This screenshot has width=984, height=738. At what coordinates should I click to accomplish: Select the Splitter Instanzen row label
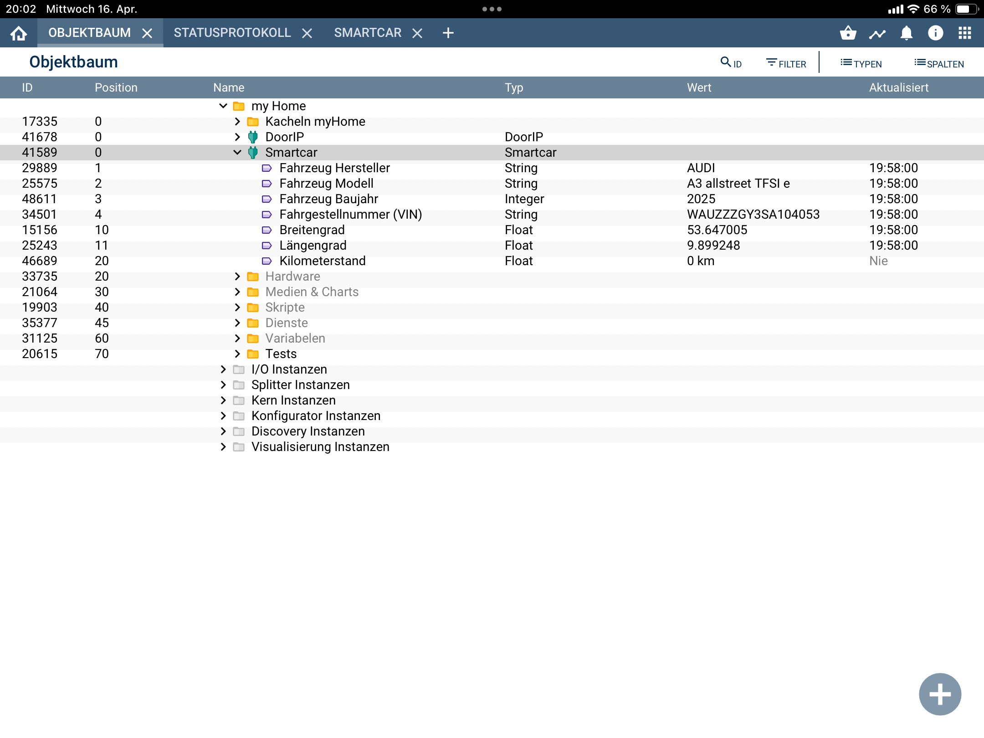click(x=300, y=385)
